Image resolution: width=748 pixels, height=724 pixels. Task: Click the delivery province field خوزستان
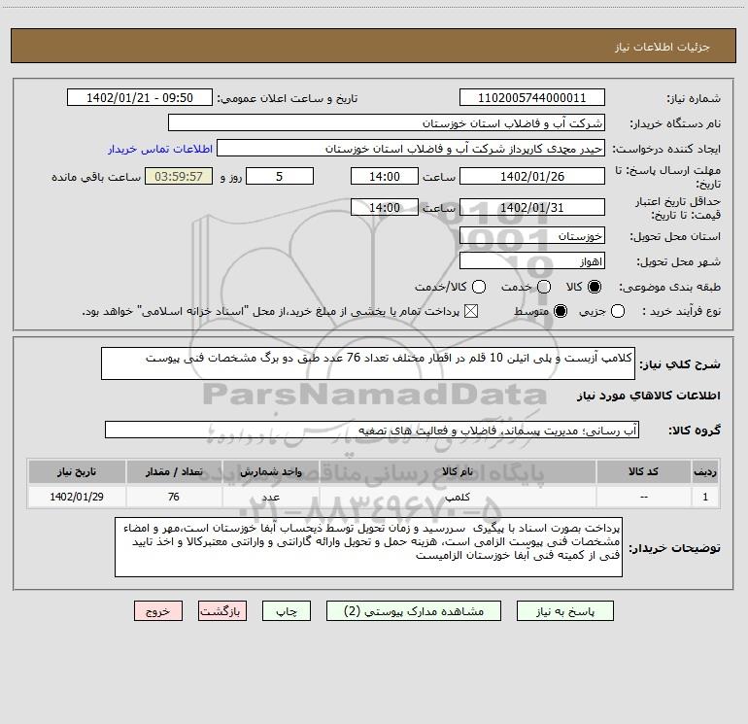(532, 235)
